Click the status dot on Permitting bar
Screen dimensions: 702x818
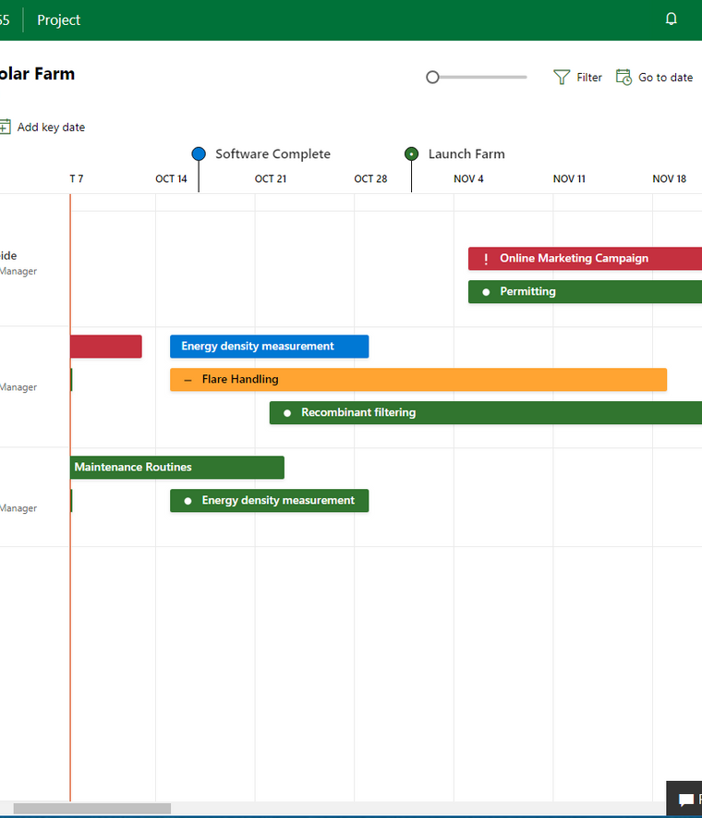(486, 292)
